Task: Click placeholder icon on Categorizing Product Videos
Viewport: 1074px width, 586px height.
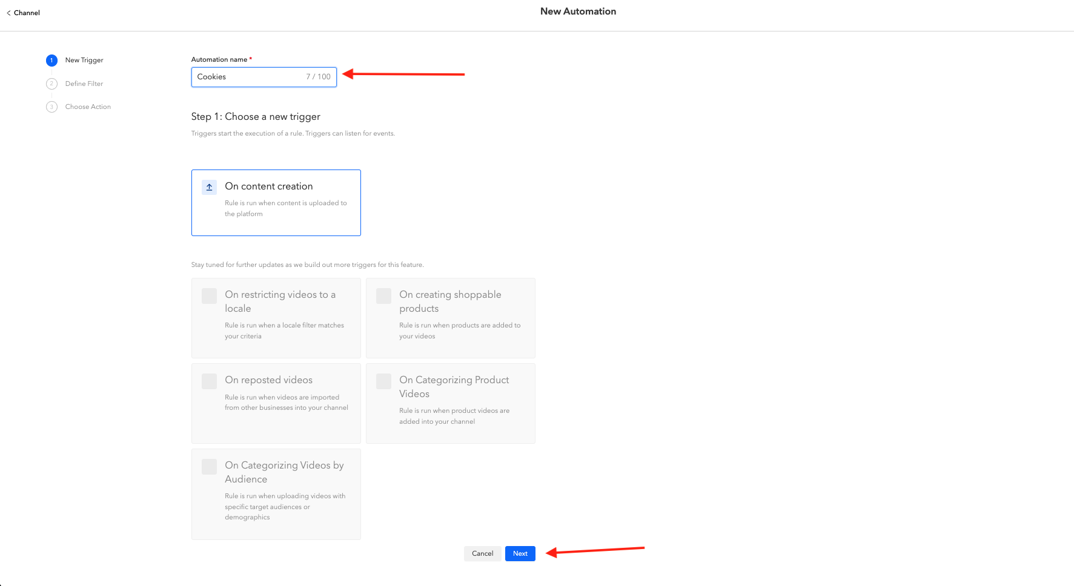Action: pos(383,381)
